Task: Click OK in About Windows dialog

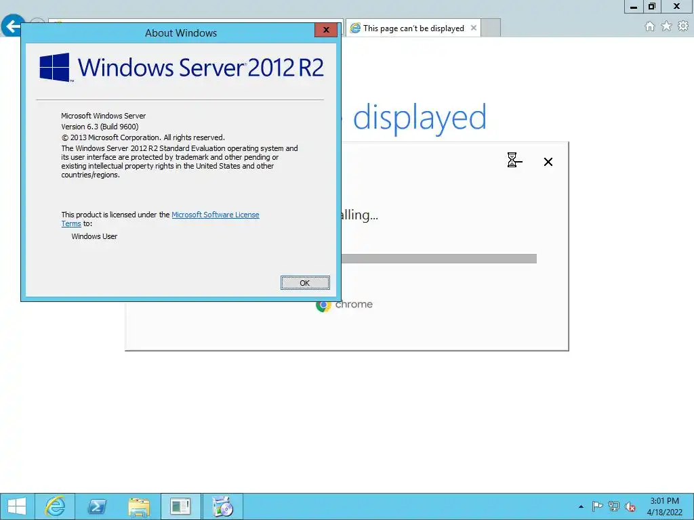Action: point(305,282)
